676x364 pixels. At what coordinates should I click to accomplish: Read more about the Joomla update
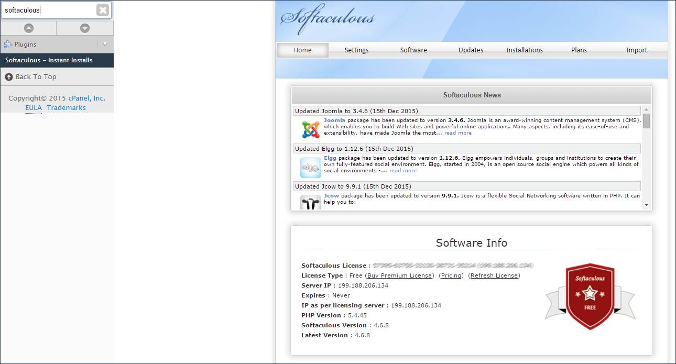[458, 133]
